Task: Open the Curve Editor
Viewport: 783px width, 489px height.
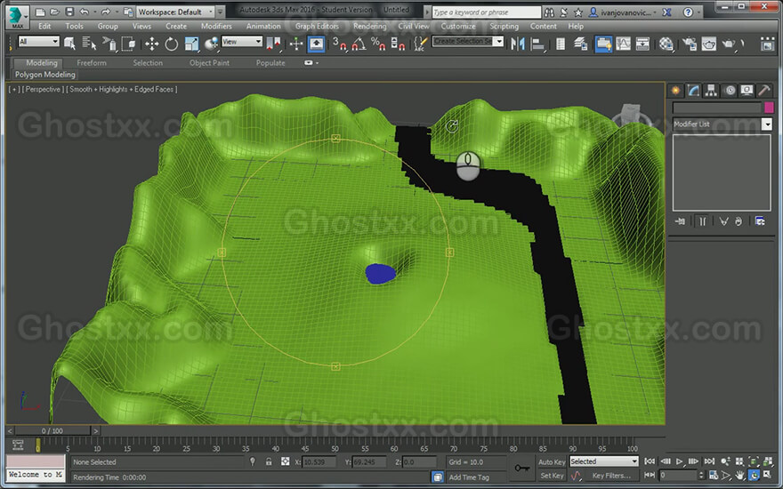Action: (623, 44)
